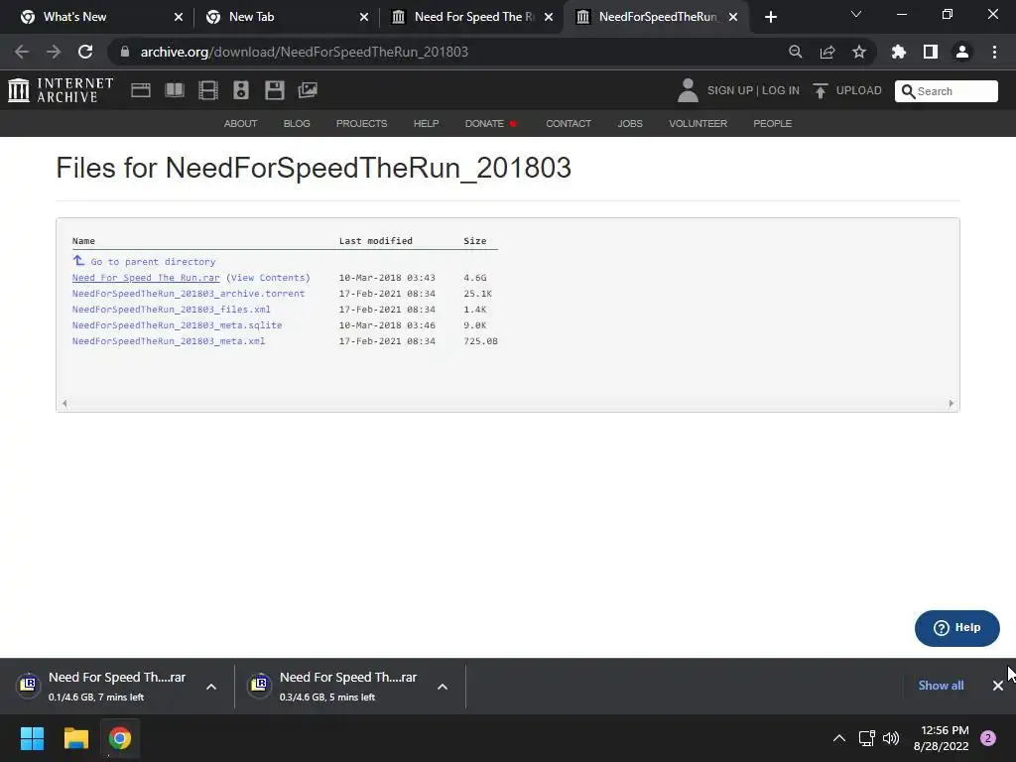The width and height of the screenshot is (1016, 762).
Task: Open the volume control in tray
Action: click(891, 738)
